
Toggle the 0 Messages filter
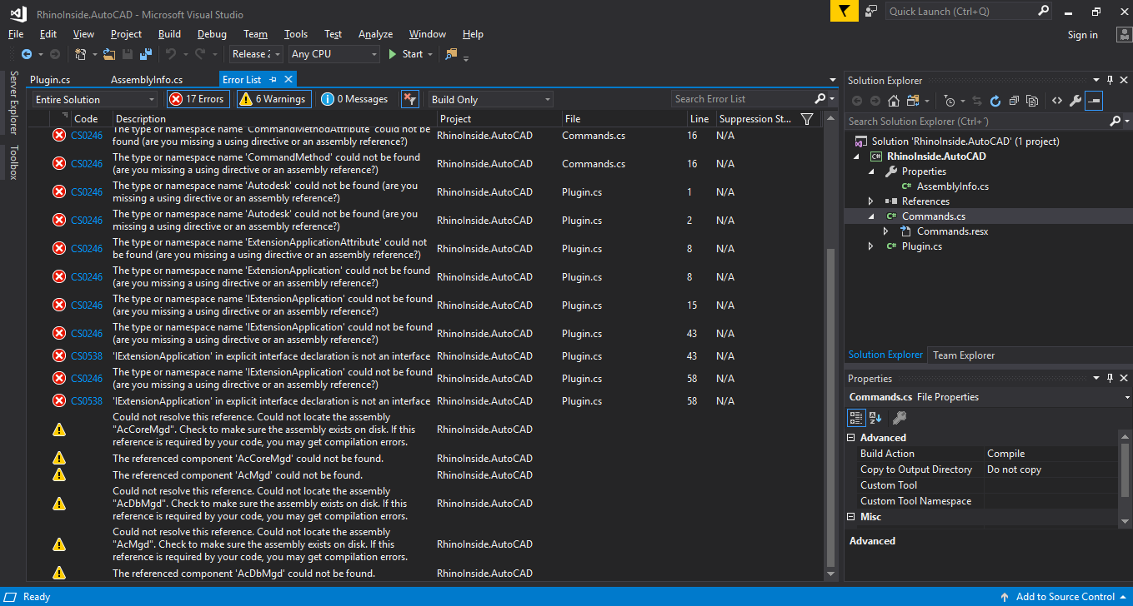click(x=355, y=99)
